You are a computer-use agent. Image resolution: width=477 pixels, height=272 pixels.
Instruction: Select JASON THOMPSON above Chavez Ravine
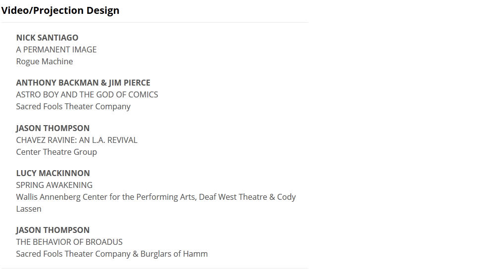53,128
